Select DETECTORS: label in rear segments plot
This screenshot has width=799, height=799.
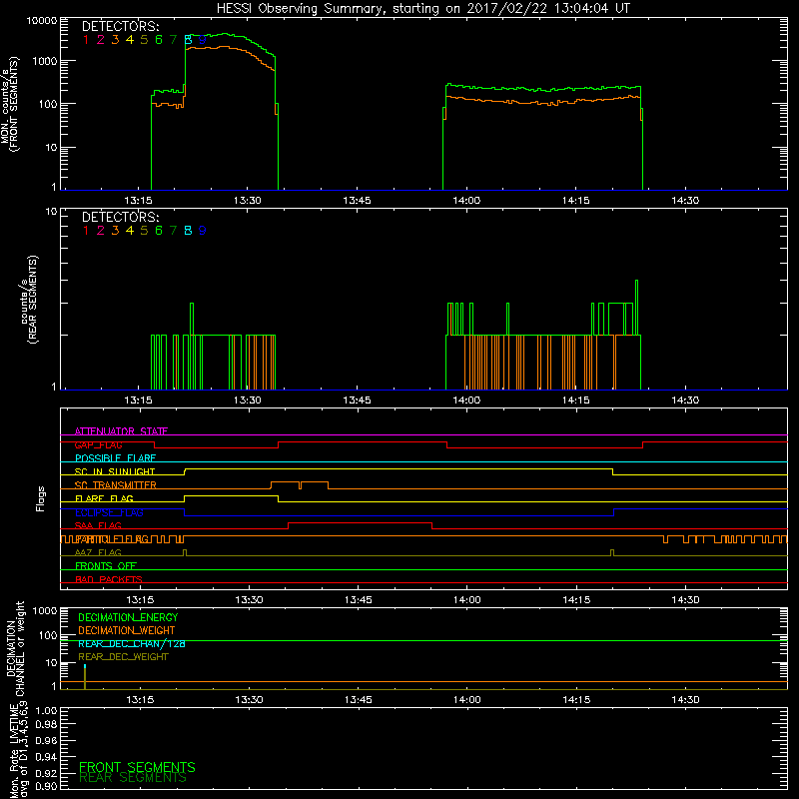(x=120, y=218)
